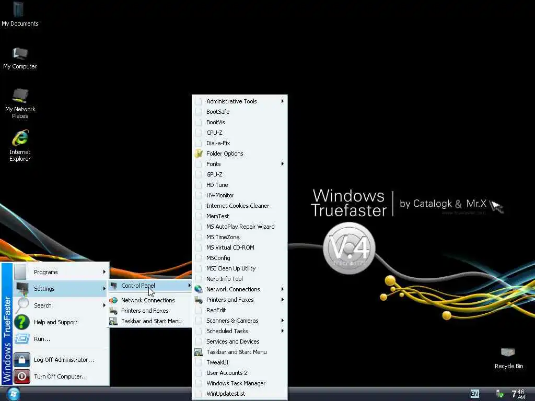Click the red Turn Off power icon
The height and width of the screenshot is (401, 535).
tap(22, 376)
